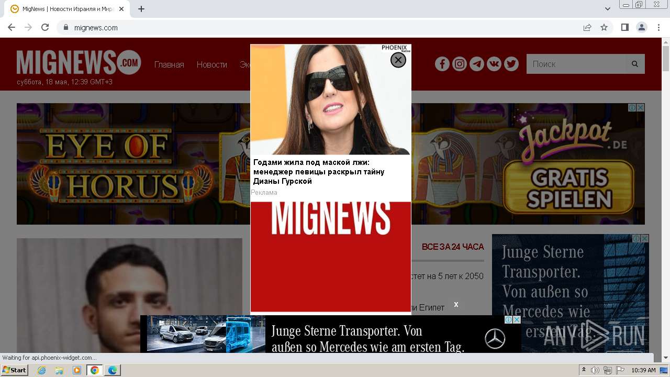Viewport: 670px width, 377px height.
Task: Open File Explorer from taskbar
Action: pyautogui.click(x=59, y=370)
